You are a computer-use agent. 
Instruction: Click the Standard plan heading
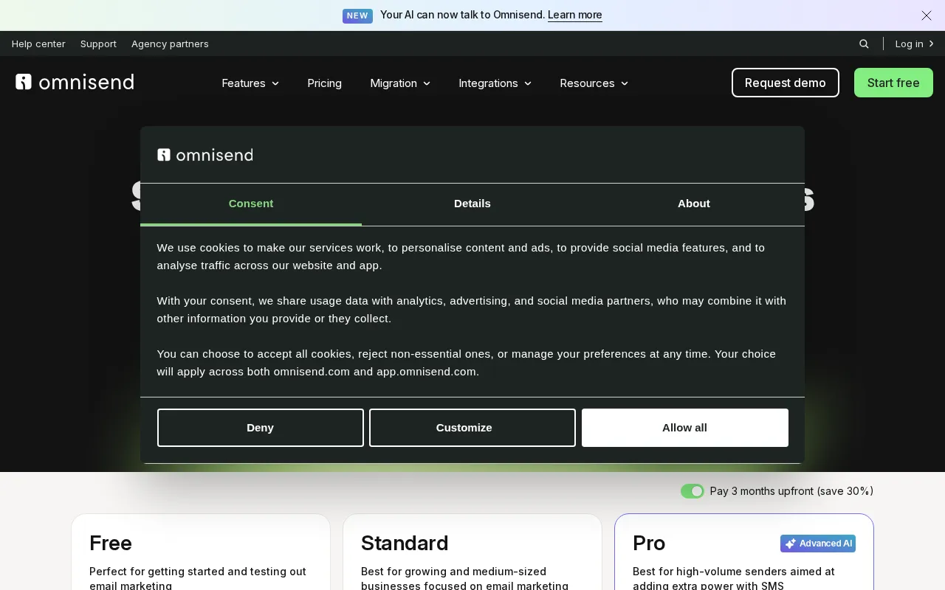click(405, 543)
